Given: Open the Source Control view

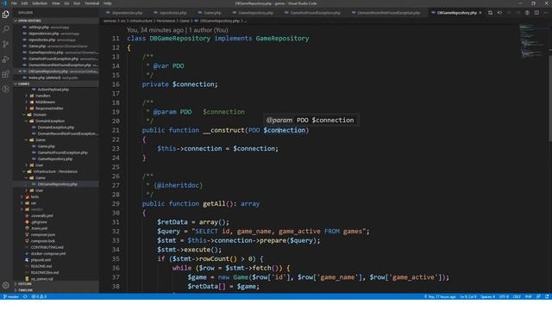Looking at the screenshot, I should [6, 44].
